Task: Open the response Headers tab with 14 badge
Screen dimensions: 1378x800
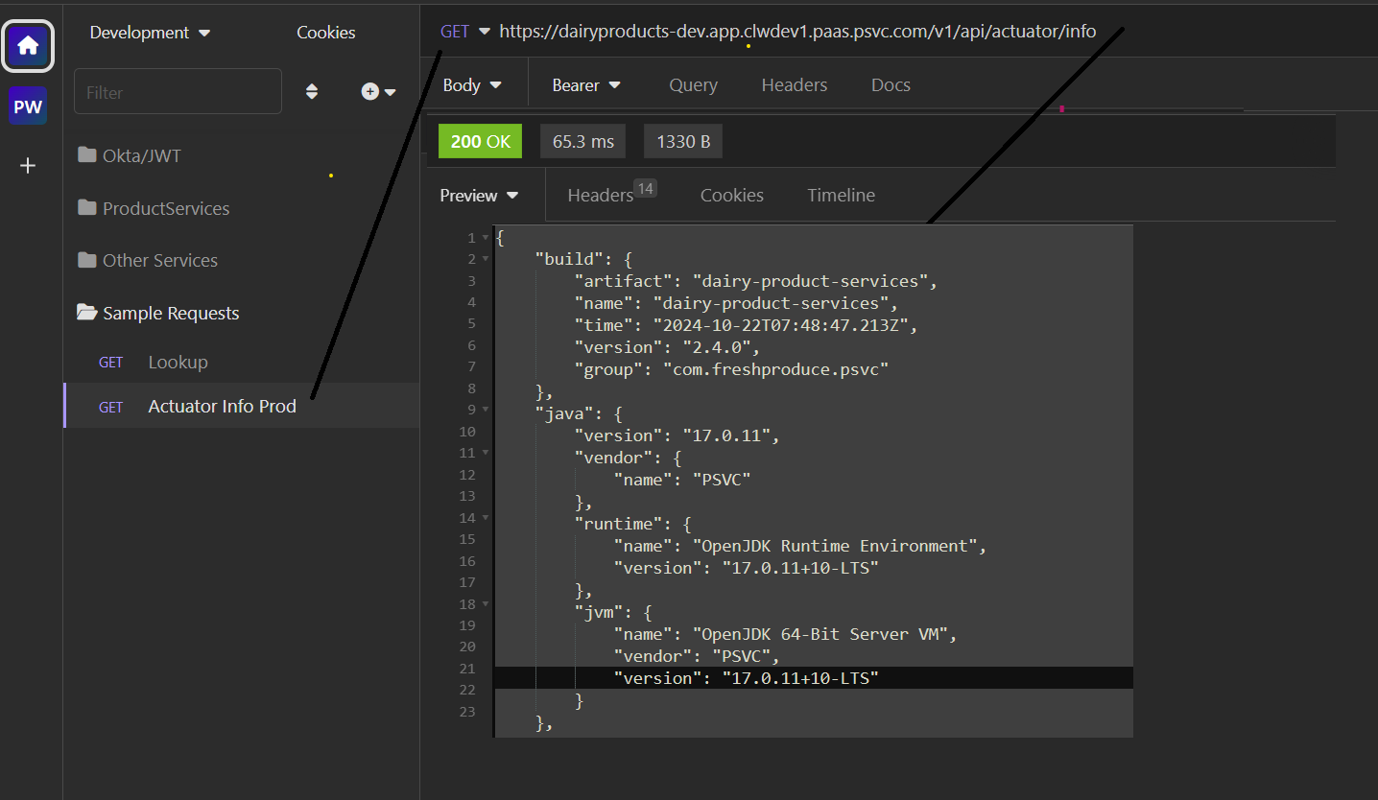Action: click(611, 195)
